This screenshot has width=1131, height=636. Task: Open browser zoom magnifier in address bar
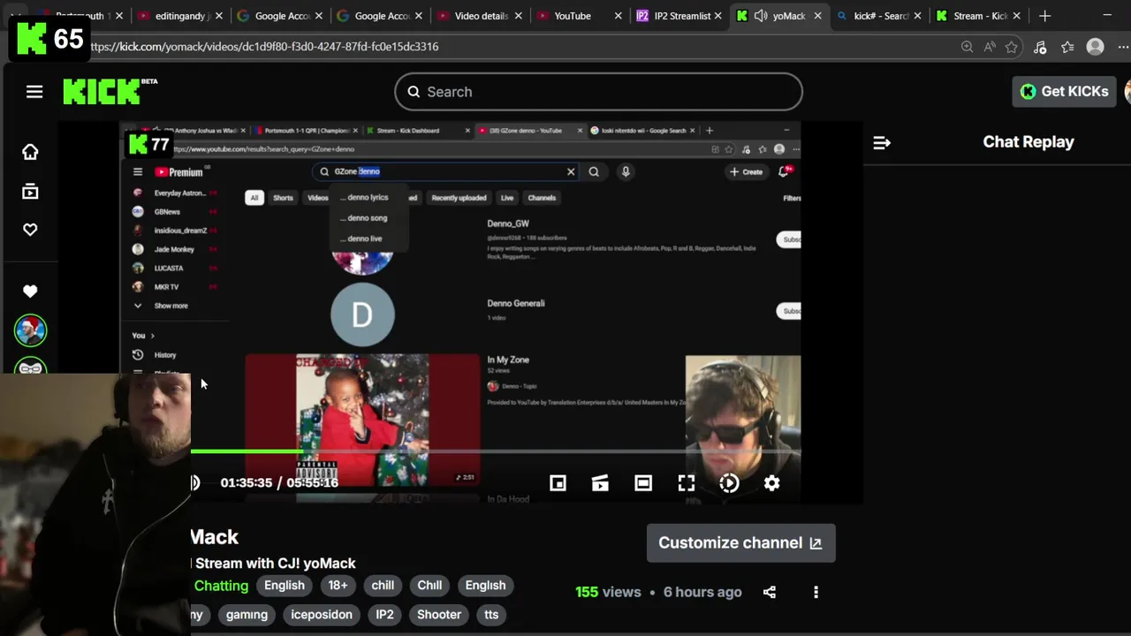[x=967, y=47]
